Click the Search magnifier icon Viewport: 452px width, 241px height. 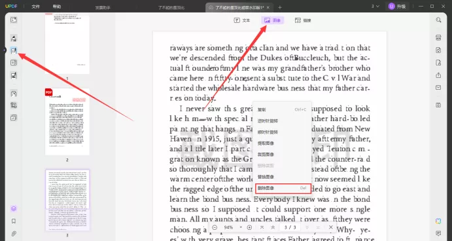(438, 20)
